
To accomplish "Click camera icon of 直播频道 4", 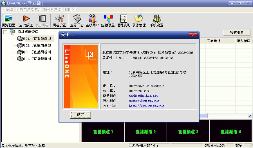I will click(21, 59).
